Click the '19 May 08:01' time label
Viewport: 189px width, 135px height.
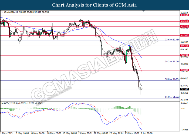click(85, 133)
